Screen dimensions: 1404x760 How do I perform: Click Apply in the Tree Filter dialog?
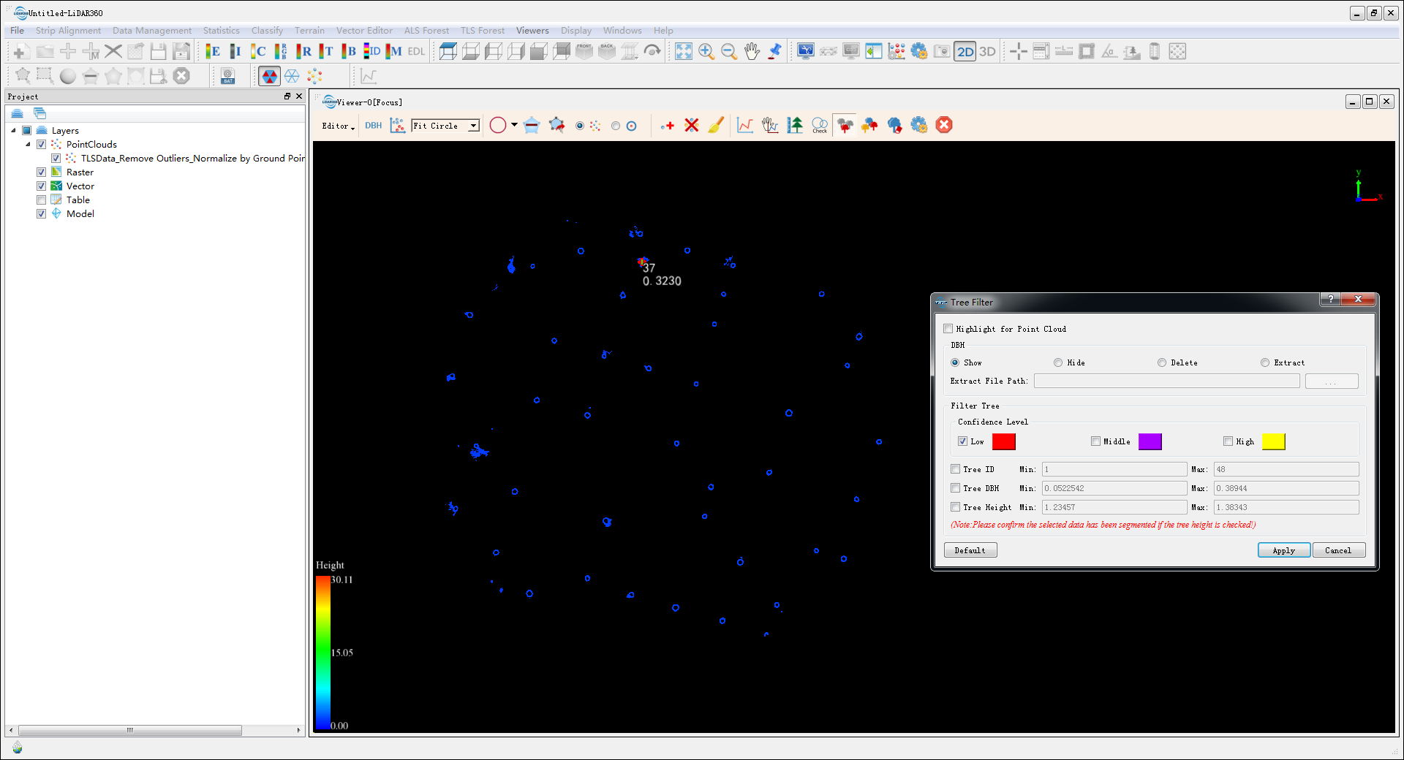point(1283,550)
